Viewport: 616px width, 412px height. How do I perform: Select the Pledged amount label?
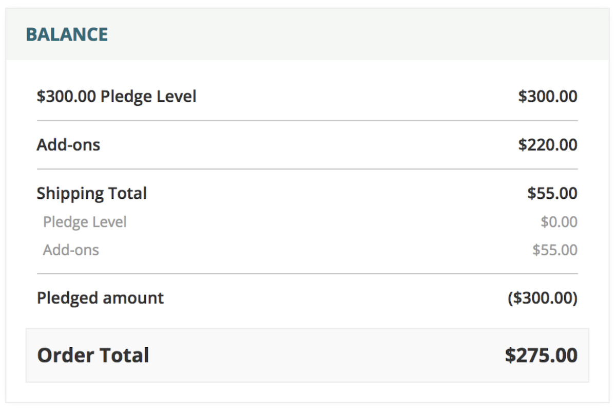[100, 298]
